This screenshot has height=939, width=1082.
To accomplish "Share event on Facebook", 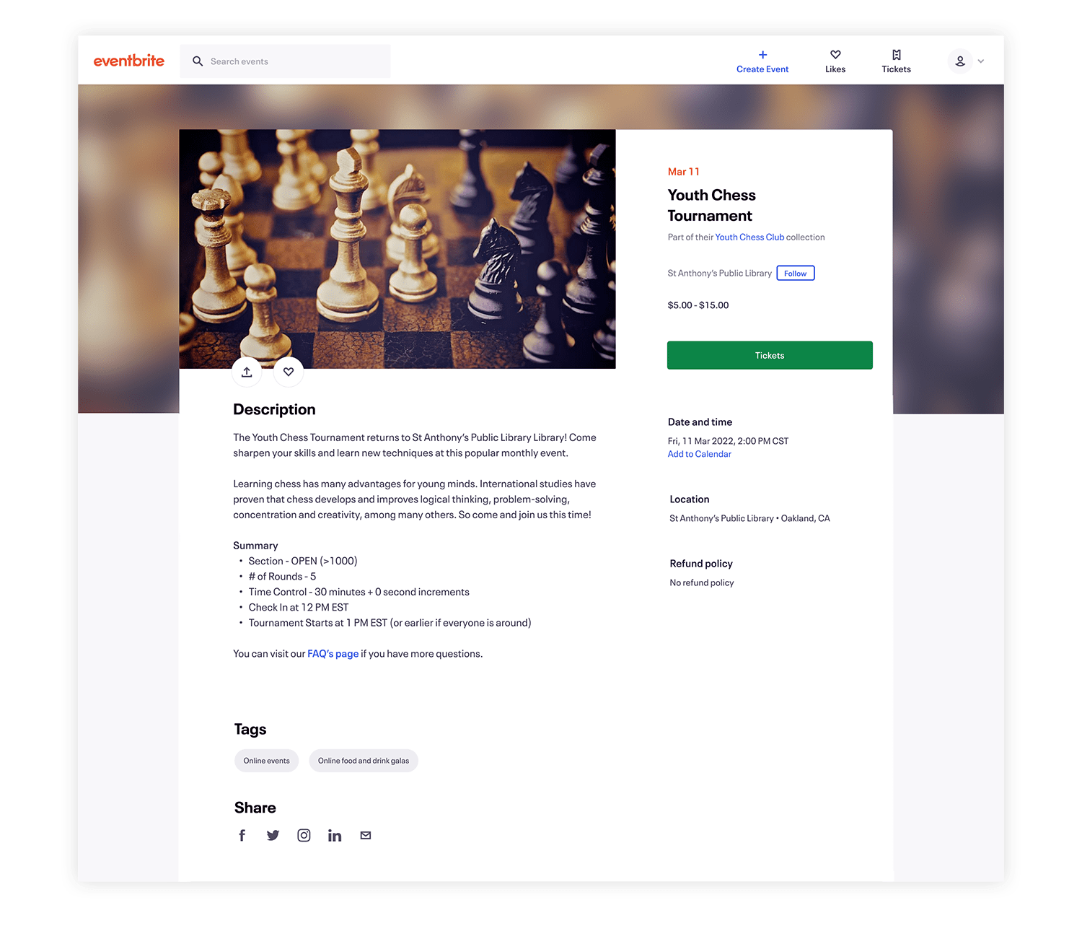I will point(242,835).
